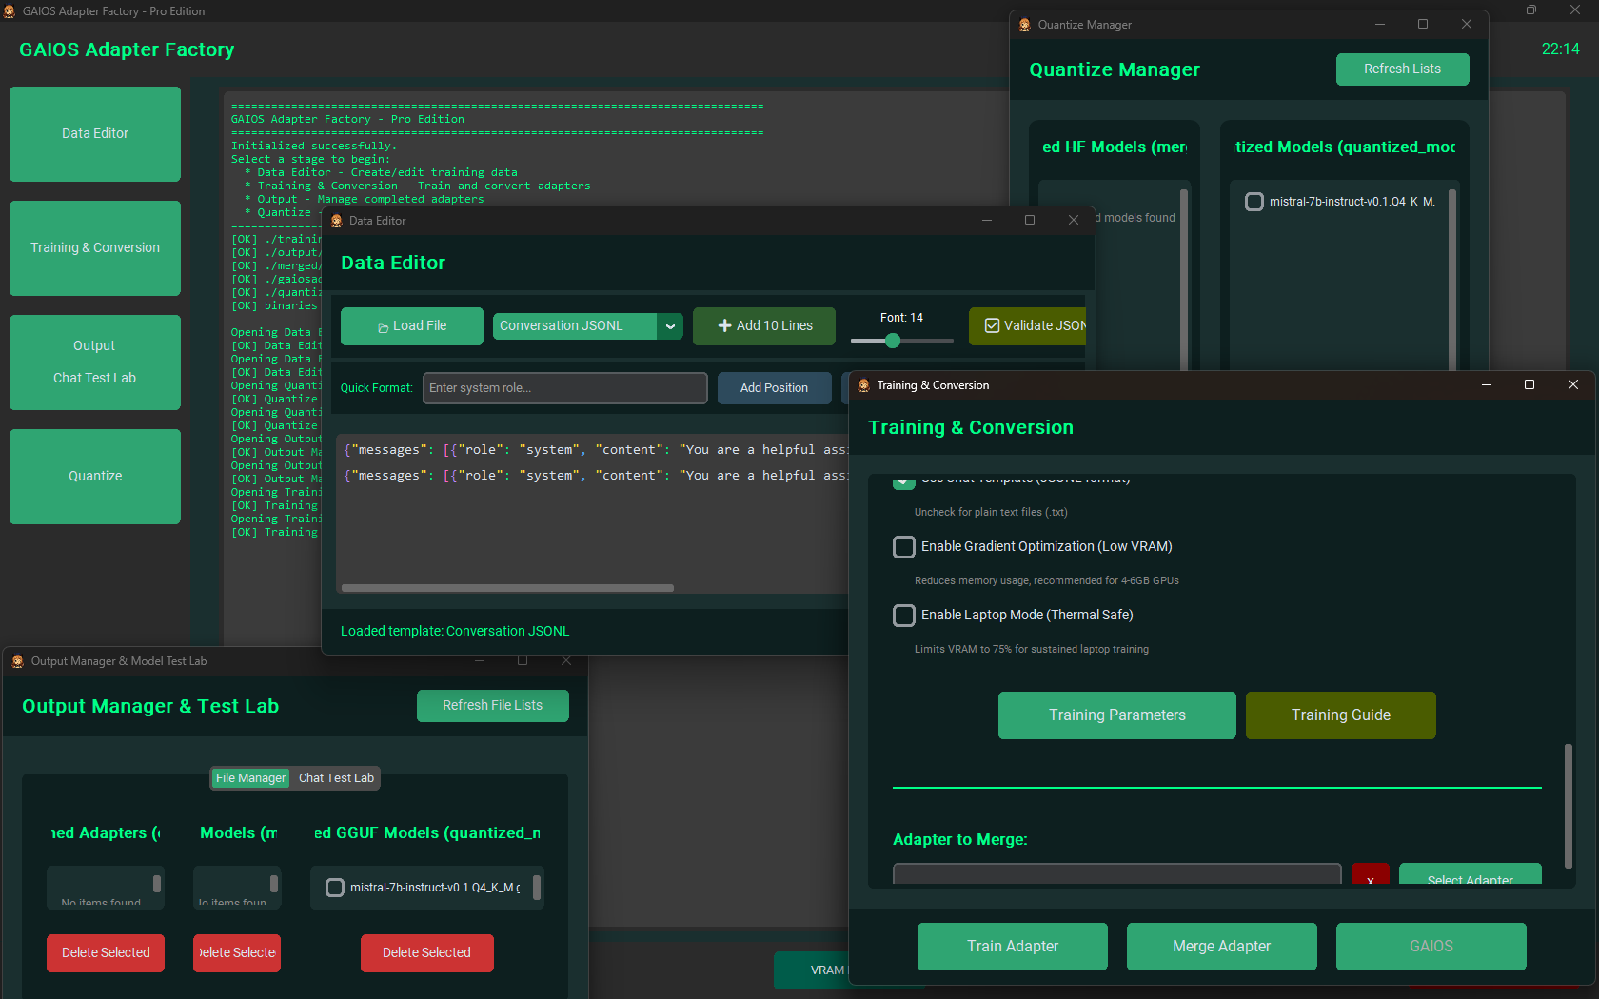Check mistral-7b-instruct model in Quantize Manager
This screenshot has width=1599, height=999.
[x=1254, y=202]
